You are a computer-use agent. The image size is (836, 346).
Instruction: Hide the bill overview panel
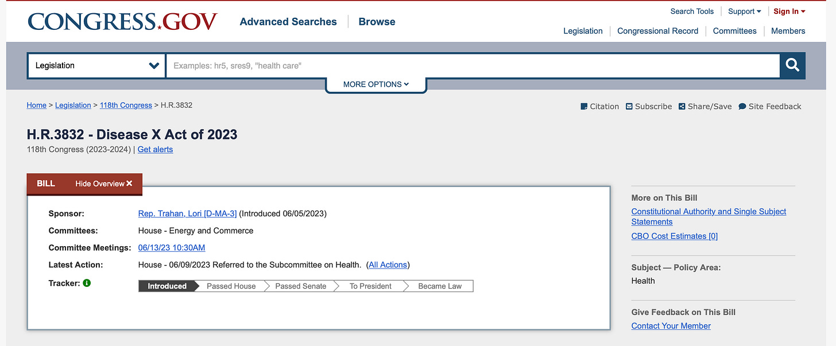coord(104,184)
